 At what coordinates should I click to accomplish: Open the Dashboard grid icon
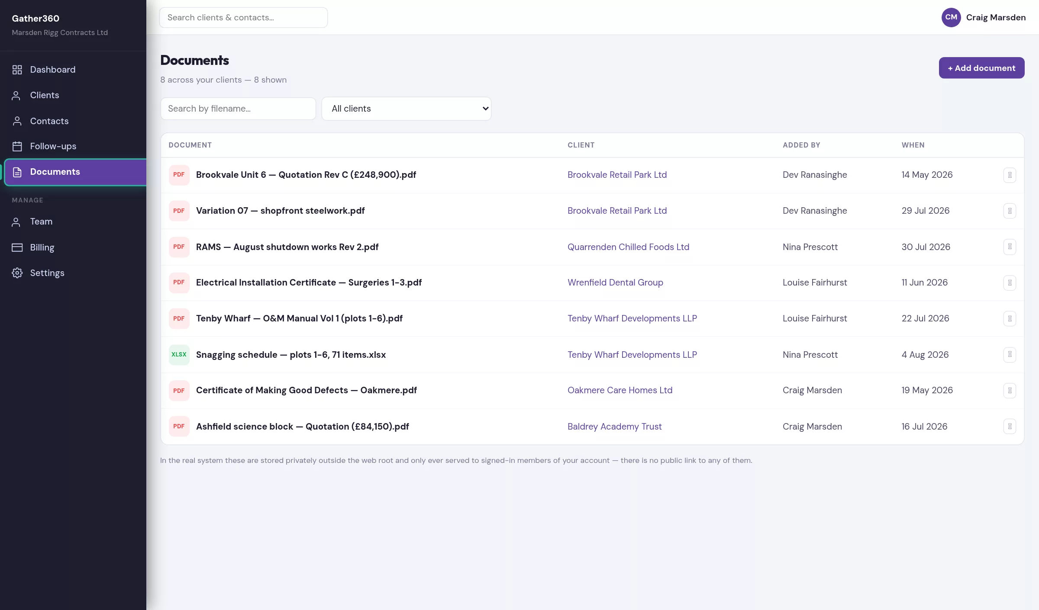pos(17,70)
